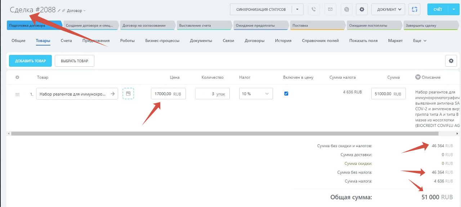Open the chat bubble icon in header

pos(346,9)
